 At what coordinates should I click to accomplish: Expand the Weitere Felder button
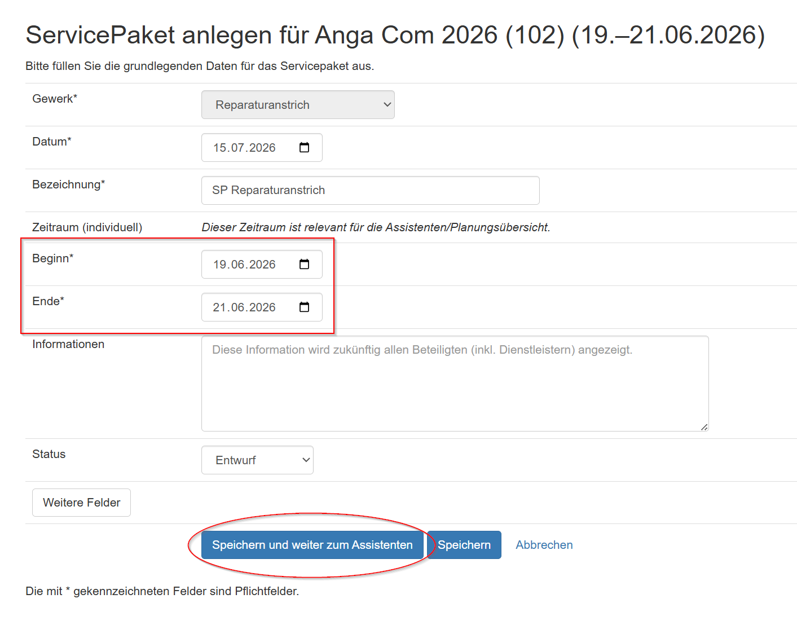pyautogui.click(x=81, y=503)
